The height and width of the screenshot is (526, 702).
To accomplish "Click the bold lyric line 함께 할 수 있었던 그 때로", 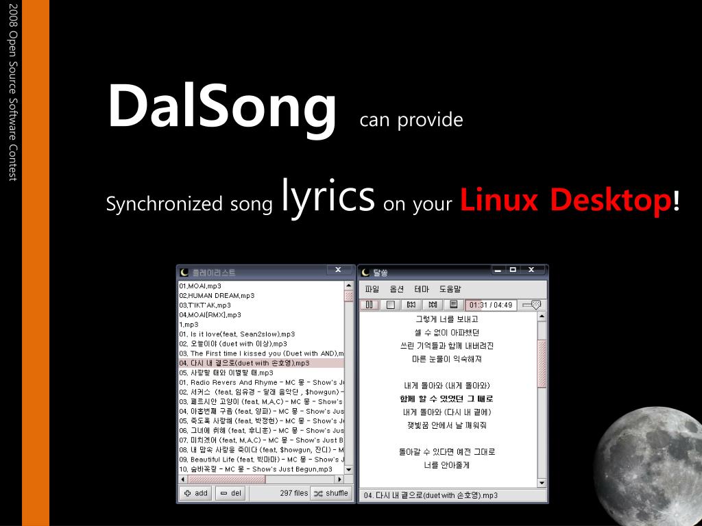I will click(446, 399).
